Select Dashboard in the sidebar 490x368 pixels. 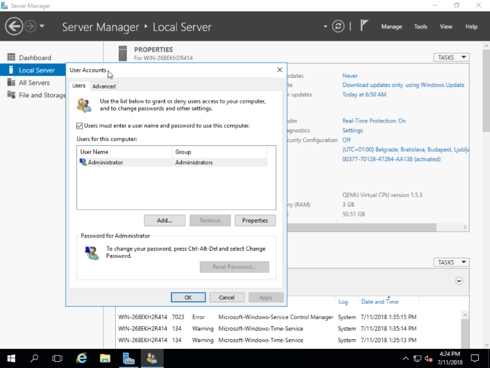click(35, 58)
